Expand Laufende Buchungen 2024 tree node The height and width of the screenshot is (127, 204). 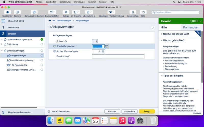(x=2, y=39)
